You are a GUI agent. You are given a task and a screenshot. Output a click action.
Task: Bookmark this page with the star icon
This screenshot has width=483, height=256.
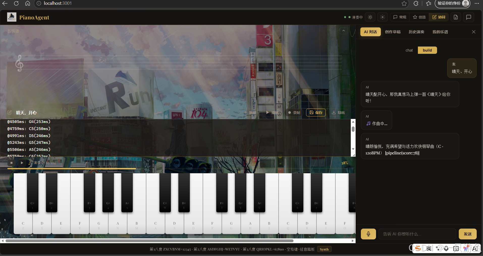click(x=404, y=3)
